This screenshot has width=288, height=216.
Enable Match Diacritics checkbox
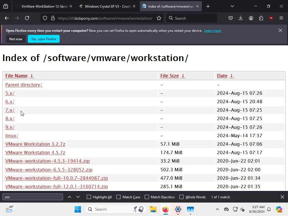pyautogui.click(x=147, y=197)
